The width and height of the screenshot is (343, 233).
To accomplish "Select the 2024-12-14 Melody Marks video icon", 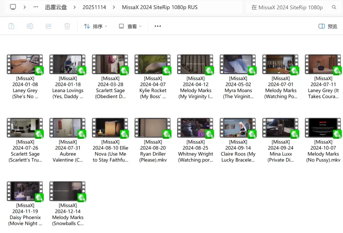I will coord(68,191).
